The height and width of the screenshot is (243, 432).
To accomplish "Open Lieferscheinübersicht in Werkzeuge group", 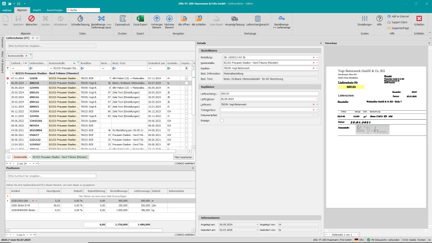I will point(257,19).
